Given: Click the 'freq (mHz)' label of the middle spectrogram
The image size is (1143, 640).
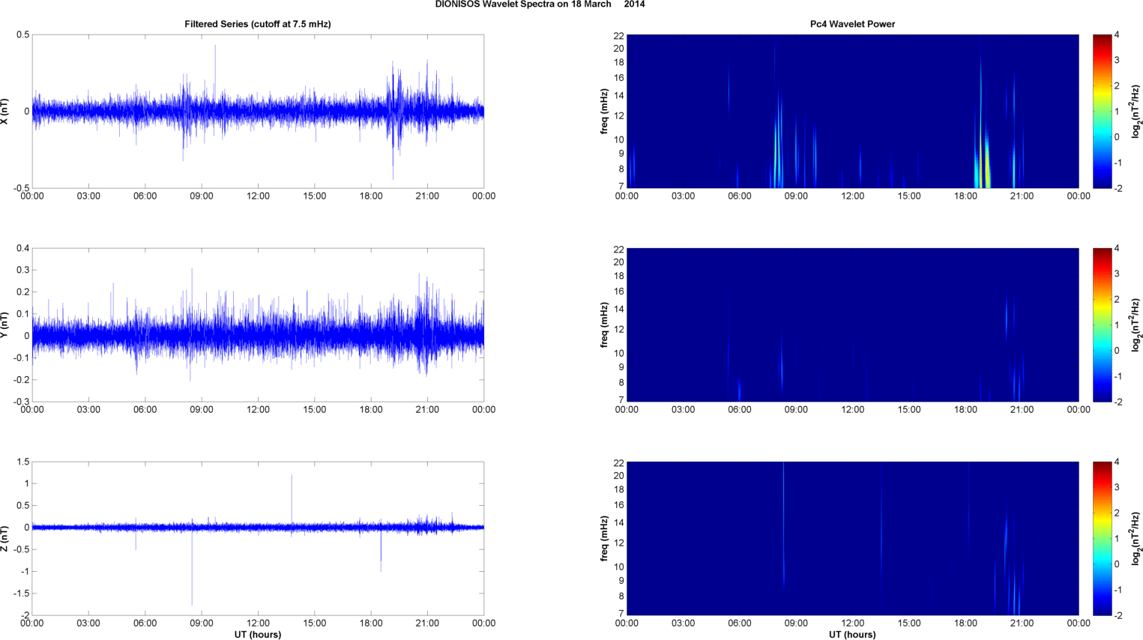Looking at the screenshot, I should coord(604,325).
